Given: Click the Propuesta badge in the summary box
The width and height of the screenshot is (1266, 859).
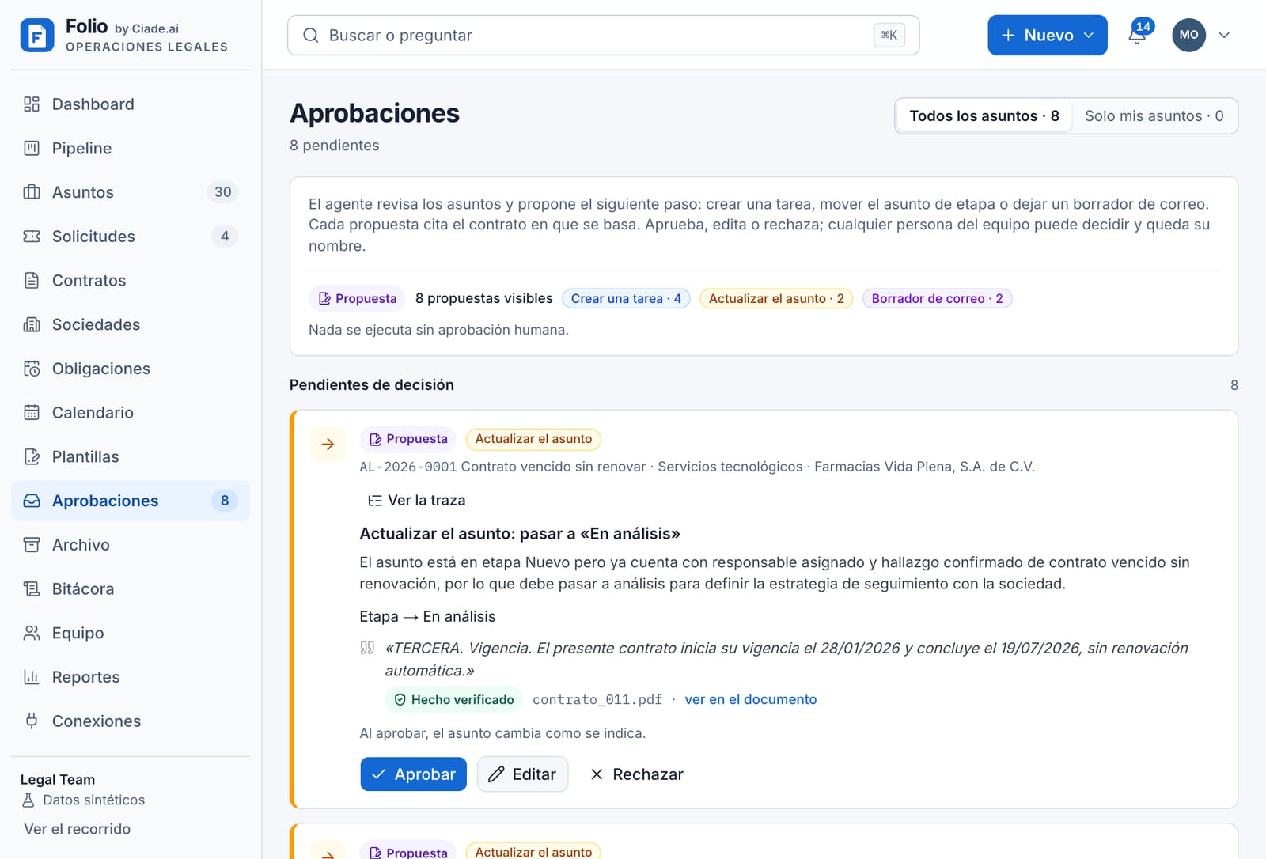Looking at the screenshot, I should coord(357,298).
